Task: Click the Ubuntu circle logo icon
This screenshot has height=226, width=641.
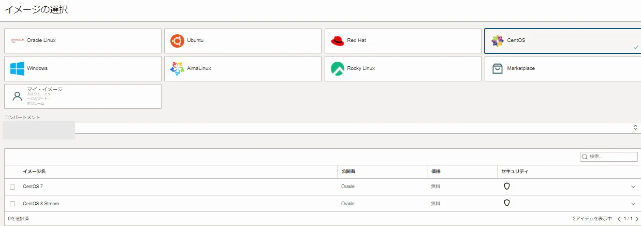Action: (x=177, y=40)
